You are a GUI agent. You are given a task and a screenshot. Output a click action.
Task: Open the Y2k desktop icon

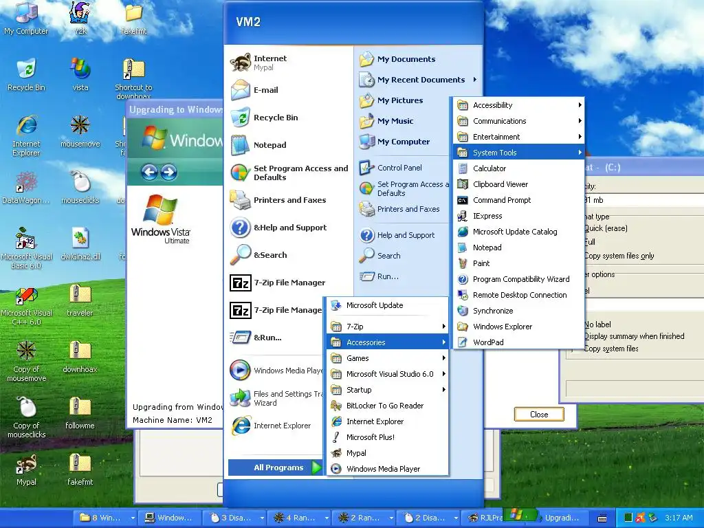[x=80, y=19]
